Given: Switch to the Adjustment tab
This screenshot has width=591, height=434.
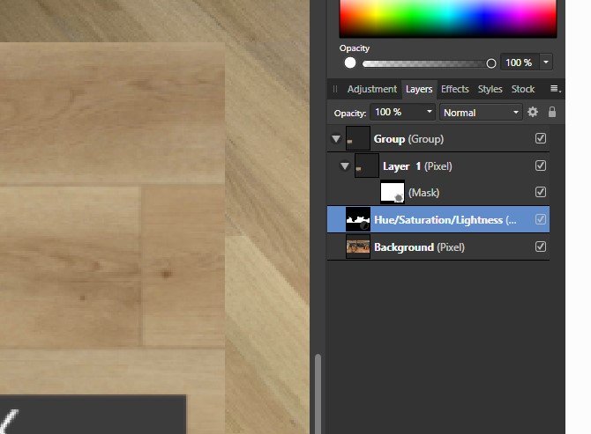Looking at the screenshot, I should [x=372, y=89].
